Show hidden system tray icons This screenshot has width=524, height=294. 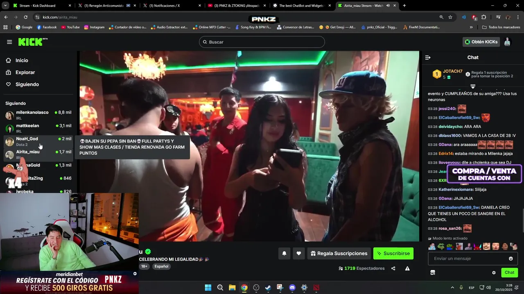tap(452, 287)
